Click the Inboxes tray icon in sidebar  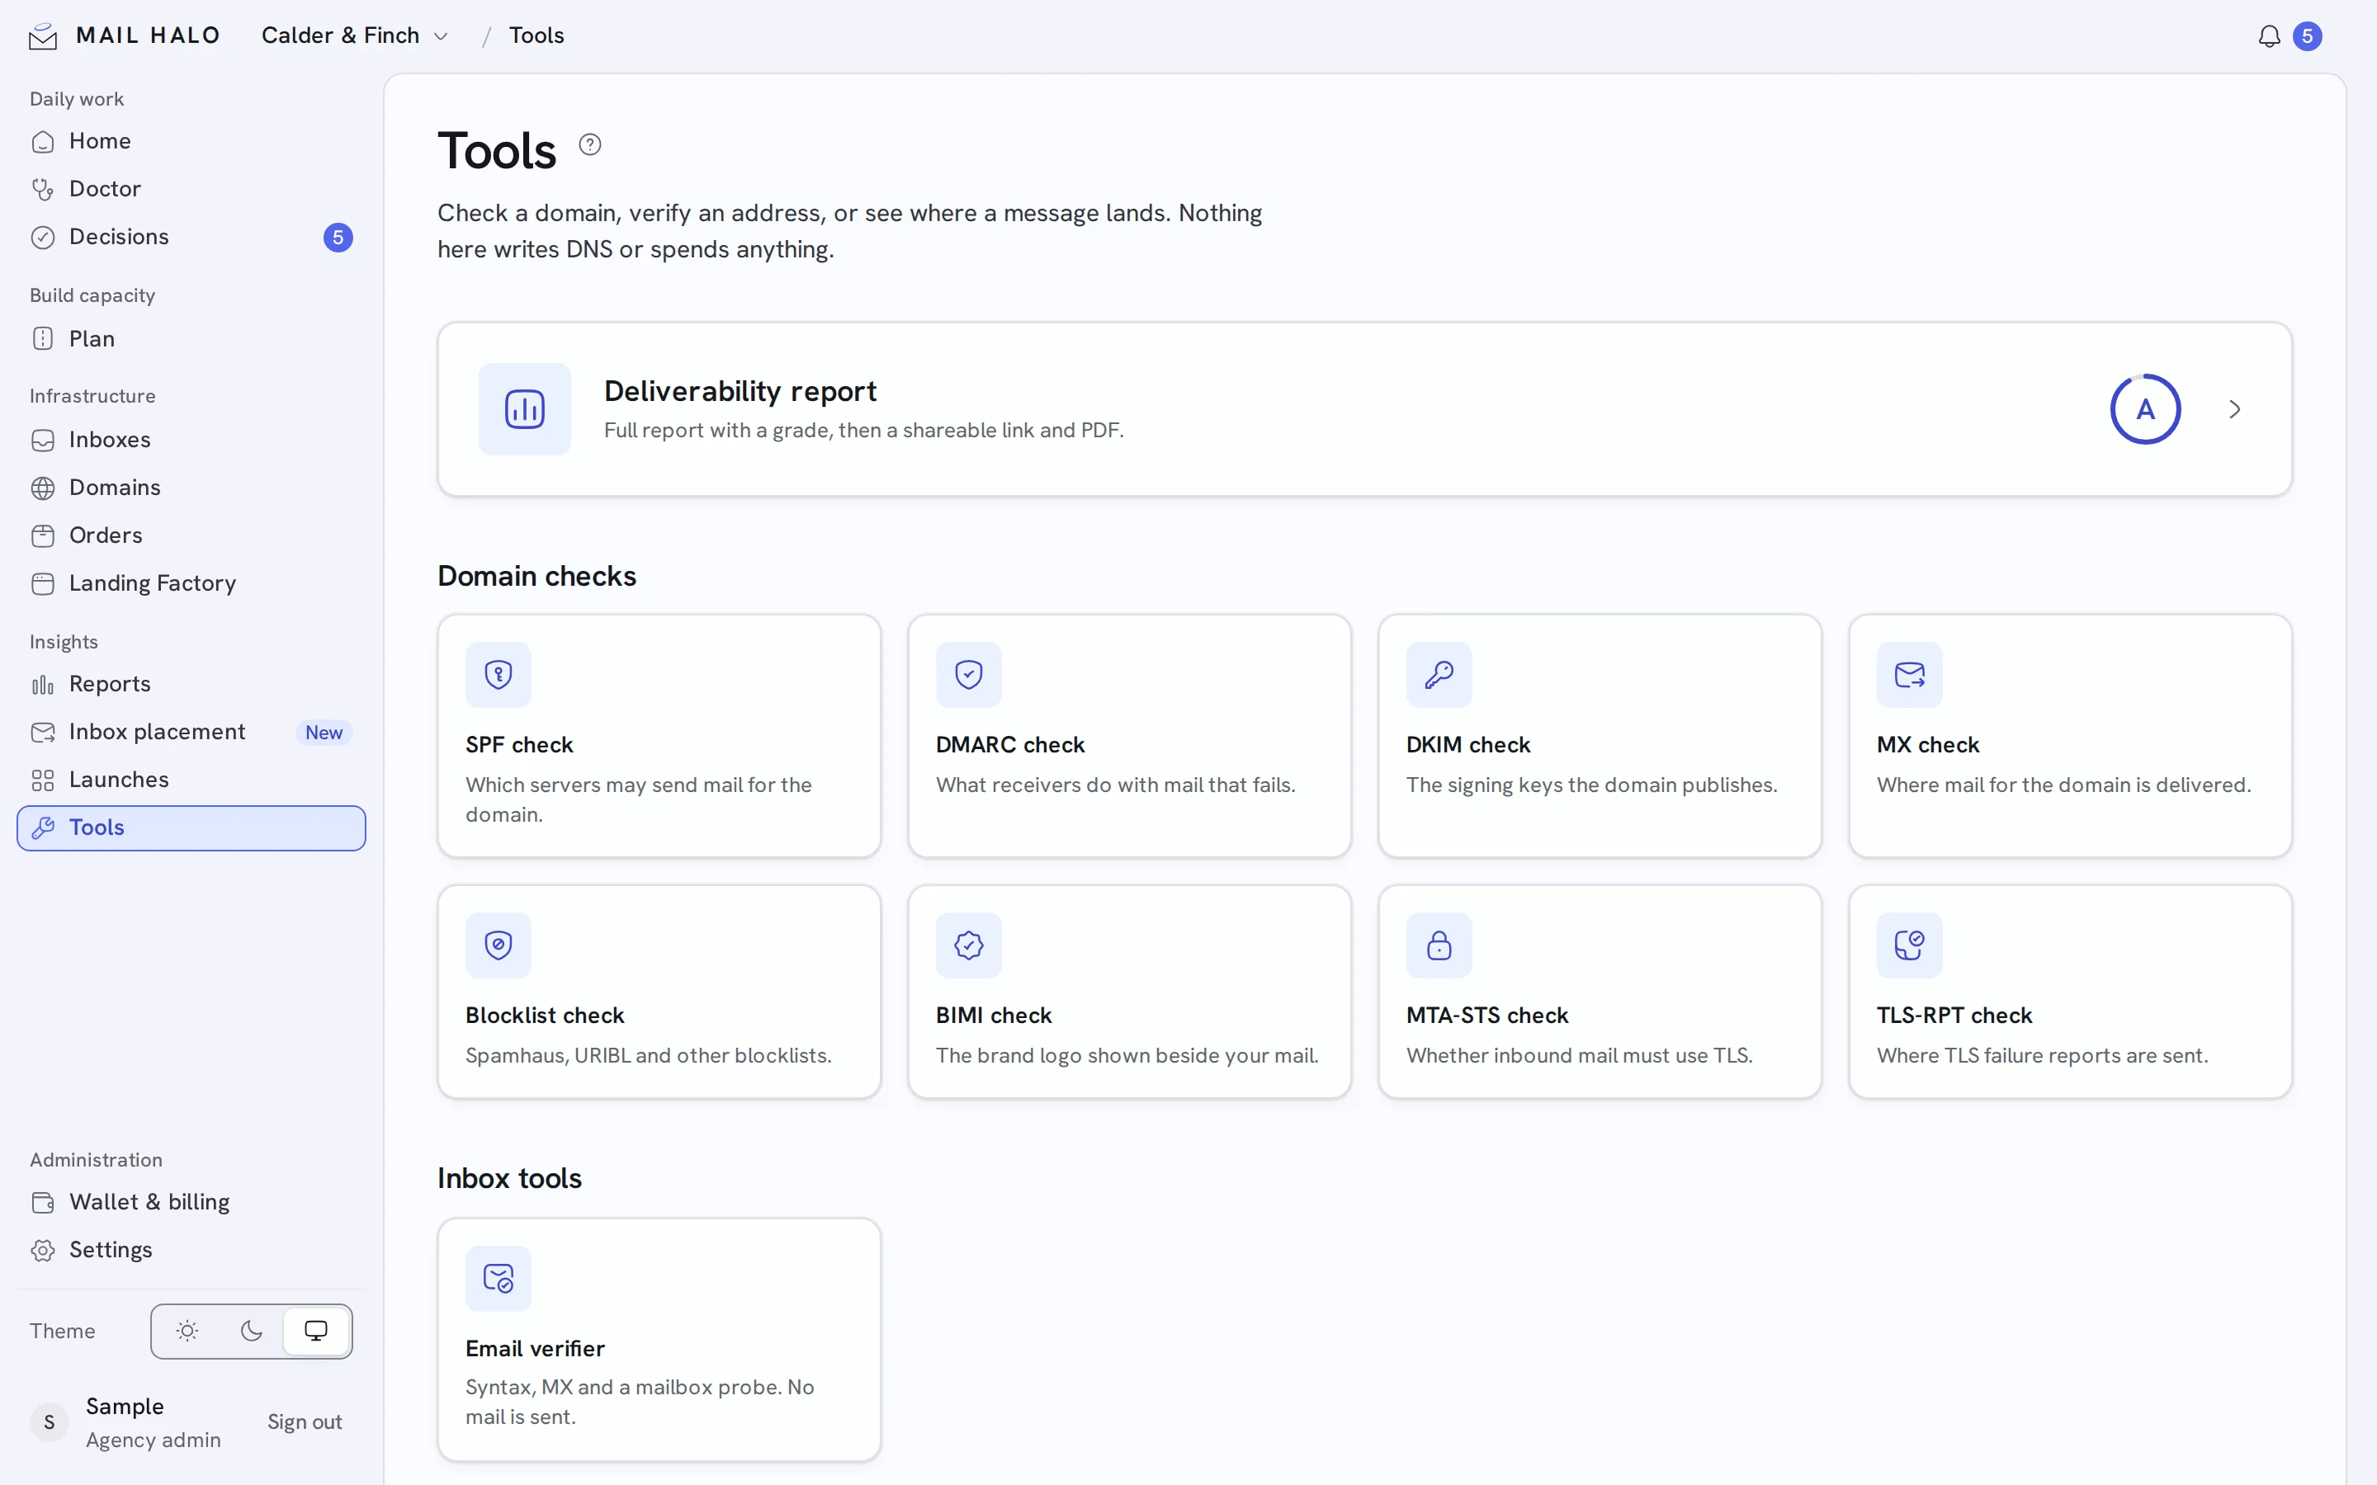pos(42,440)
